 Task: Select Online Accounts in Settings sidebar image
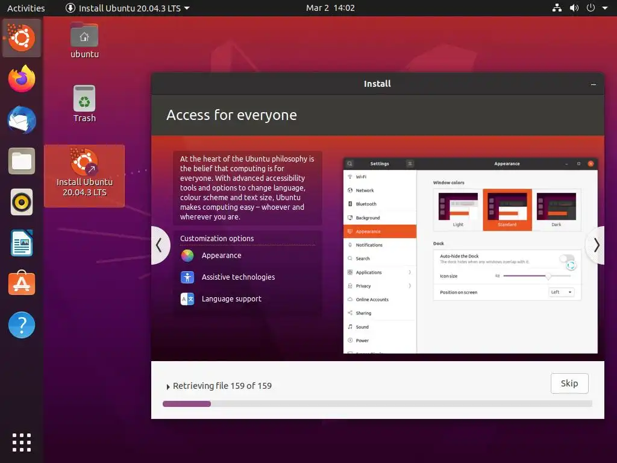point(380,300)
